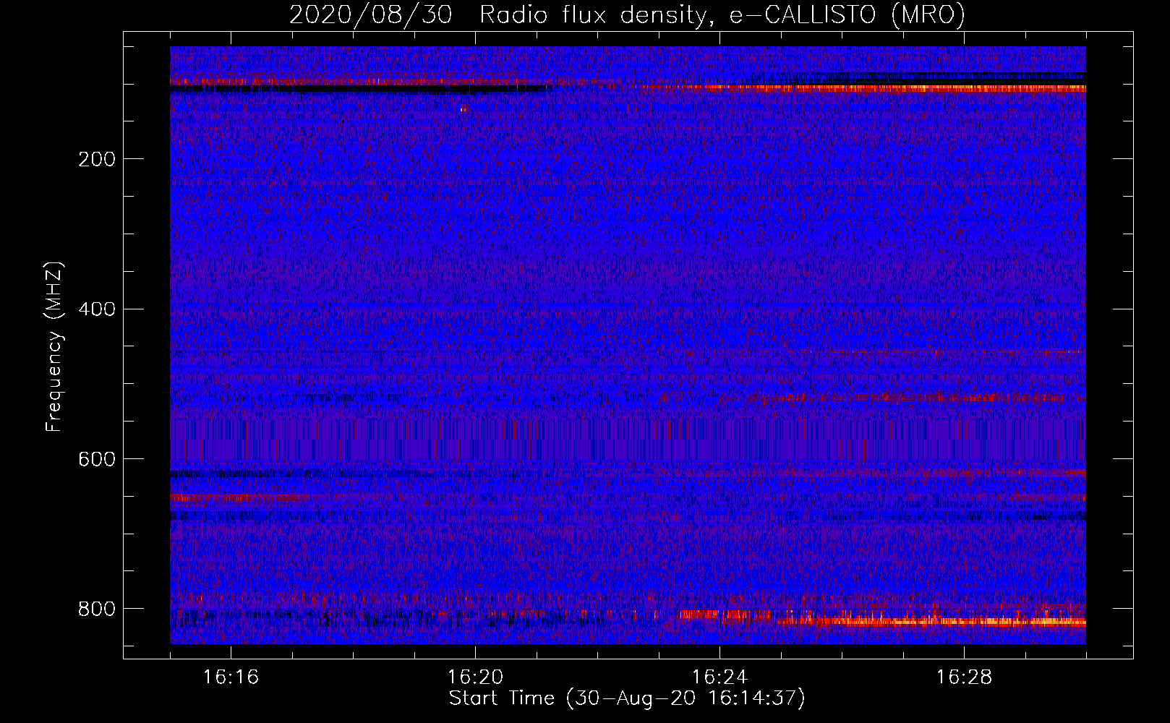Click the 16:28 time tick label
Image resolution: width=1170 pixels, height=723 pixels.
coord(964,677)
